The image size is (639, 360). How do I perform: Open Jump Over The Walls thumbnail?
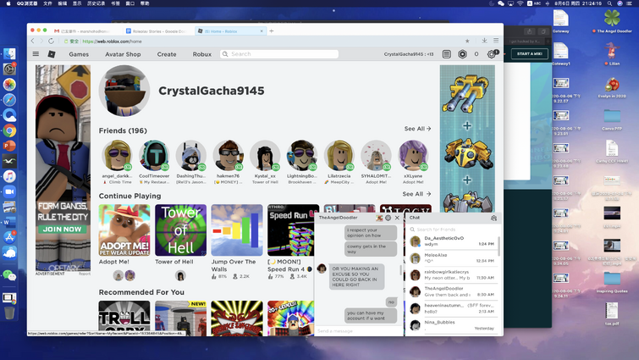point(237,230)
